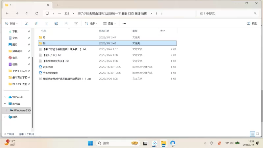Navigate back to previous folder
Image resolution: width=263 pixels, height=148 pixels.
pyautogui.click(x=7, y=13)
